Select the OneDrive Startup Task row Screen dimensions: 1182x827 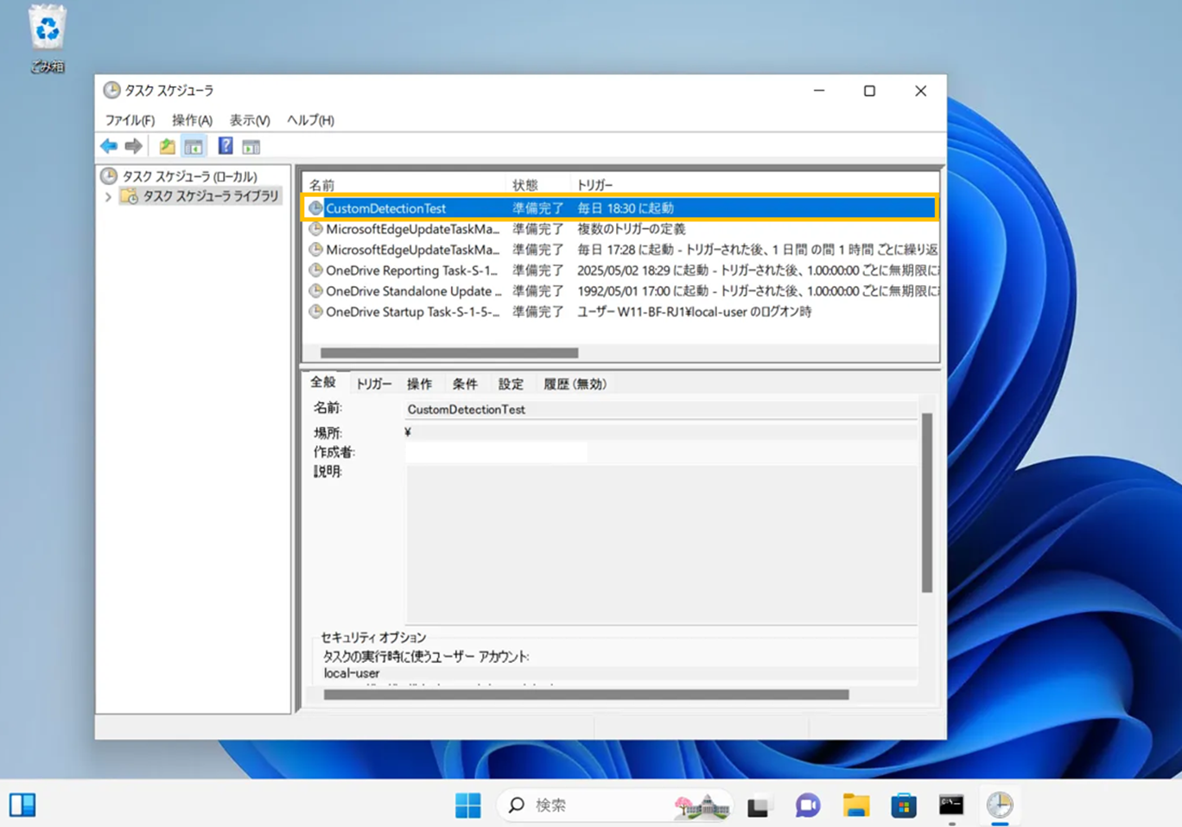(411, 312)
